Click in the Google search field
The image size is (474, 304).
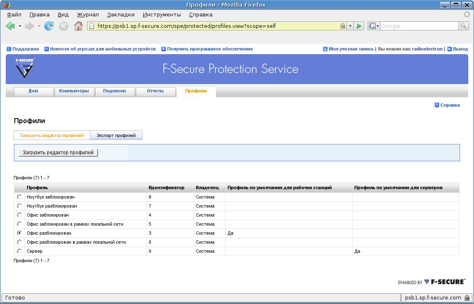[419, 26]
